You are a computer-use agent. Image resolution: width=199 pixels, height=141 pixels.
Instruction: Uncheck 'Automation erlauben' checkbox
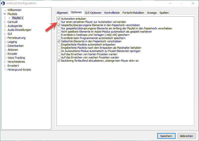[x=59, y=19]
